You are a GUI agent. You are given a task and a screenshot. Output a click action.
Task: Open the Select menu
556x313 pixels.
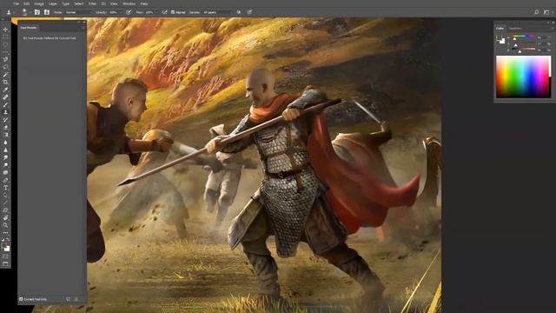79,3
